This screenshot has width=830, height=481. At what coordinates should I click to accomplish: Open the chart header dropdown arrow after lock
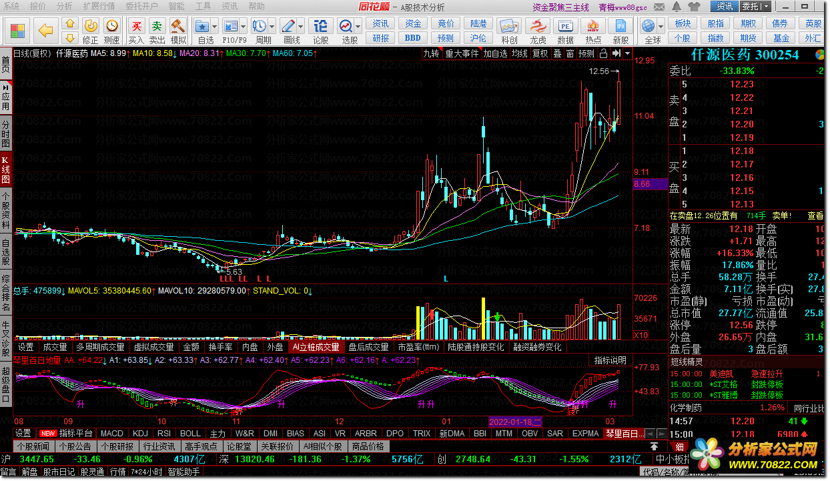coord(627,53)
